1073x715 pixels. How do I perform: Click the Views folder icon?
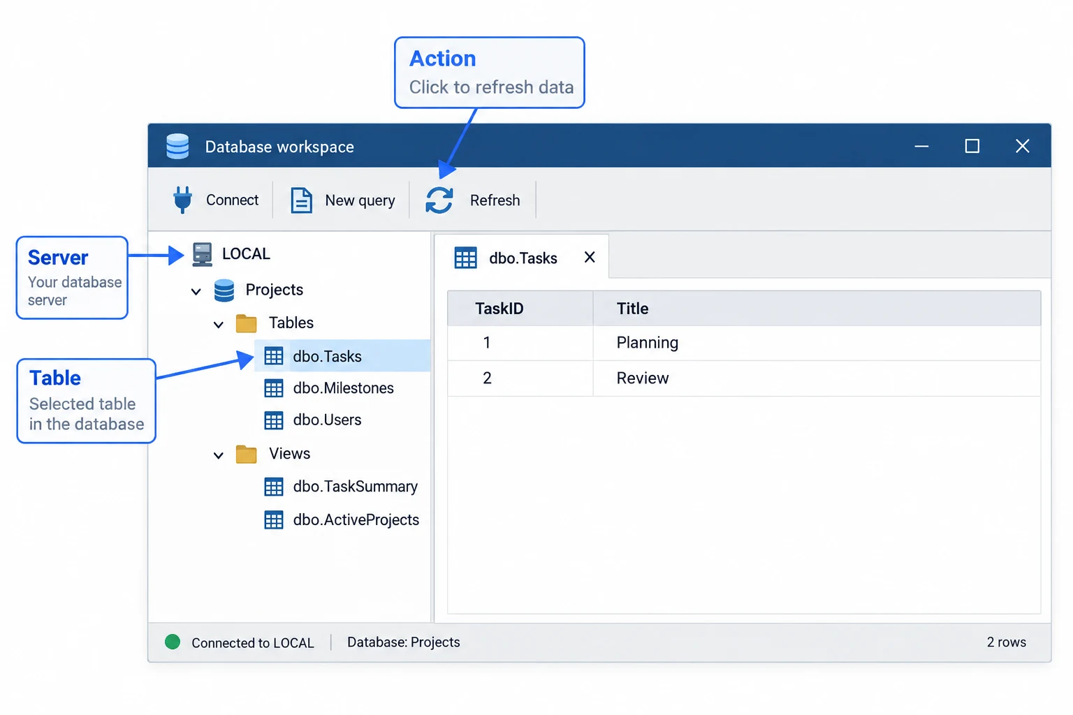247,454
